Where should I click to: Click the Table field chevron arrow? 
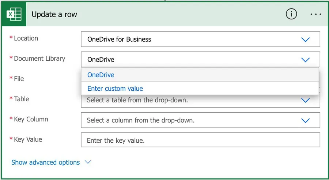pos(305,100)
